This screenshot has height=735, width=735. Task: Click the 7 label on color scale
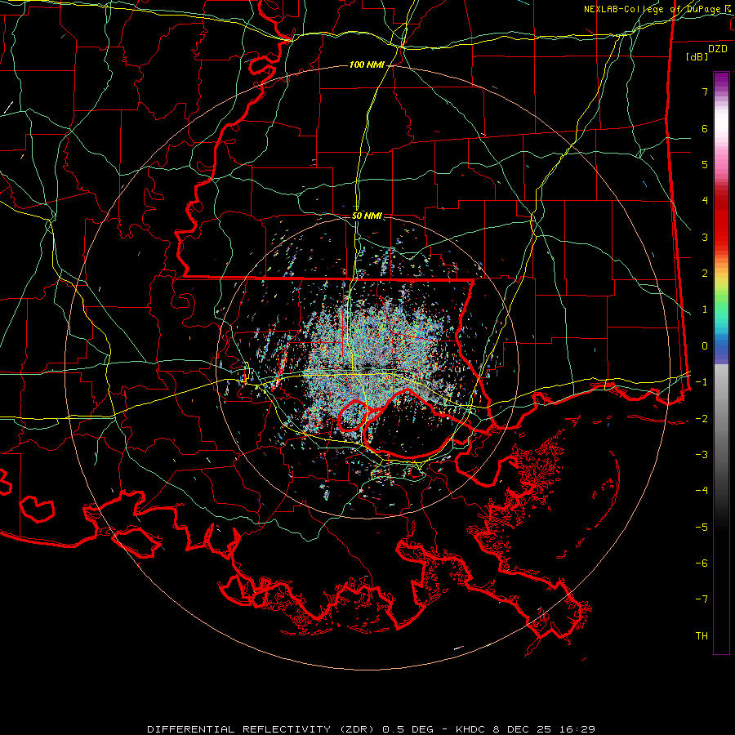(x=705, y=91)
